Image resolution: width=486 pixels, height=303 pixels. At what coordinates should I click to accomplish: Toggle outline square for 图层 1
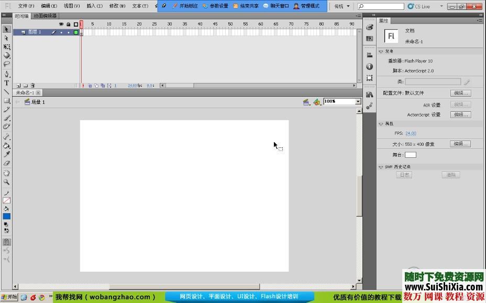click(75, 32)
